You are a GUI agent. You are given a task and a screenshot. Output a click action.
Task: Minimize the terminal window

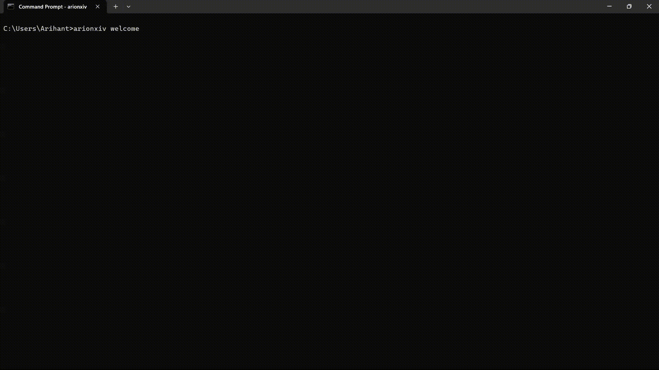pos(609,7)
